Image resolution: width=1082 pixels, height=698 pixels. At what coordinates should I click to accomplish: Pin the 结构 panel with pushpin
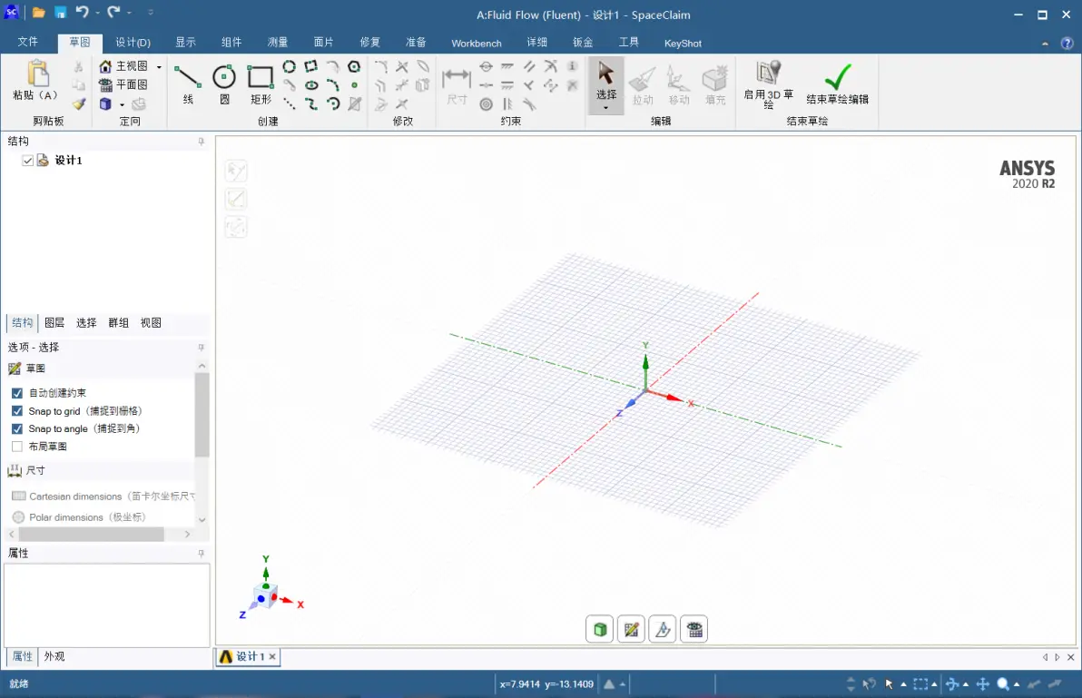201,142
